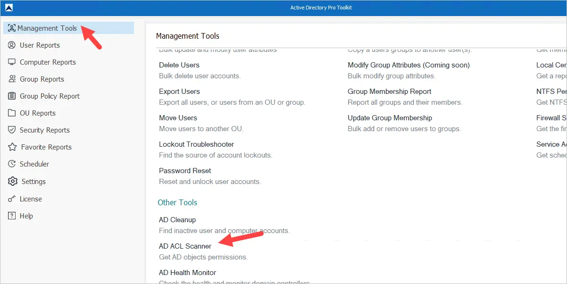Click the OU Reports folder icon
This screenshot has width=567, height=284.
(x=12, y=113)
